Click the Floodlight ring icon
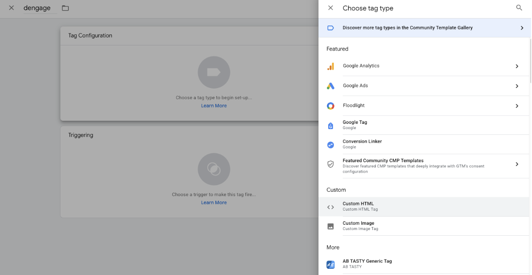 coord(330,106)
